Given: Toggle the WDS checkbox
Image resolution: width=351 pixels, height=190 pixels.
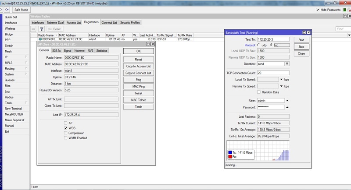Looking at the screenshot, I should 65,128.
